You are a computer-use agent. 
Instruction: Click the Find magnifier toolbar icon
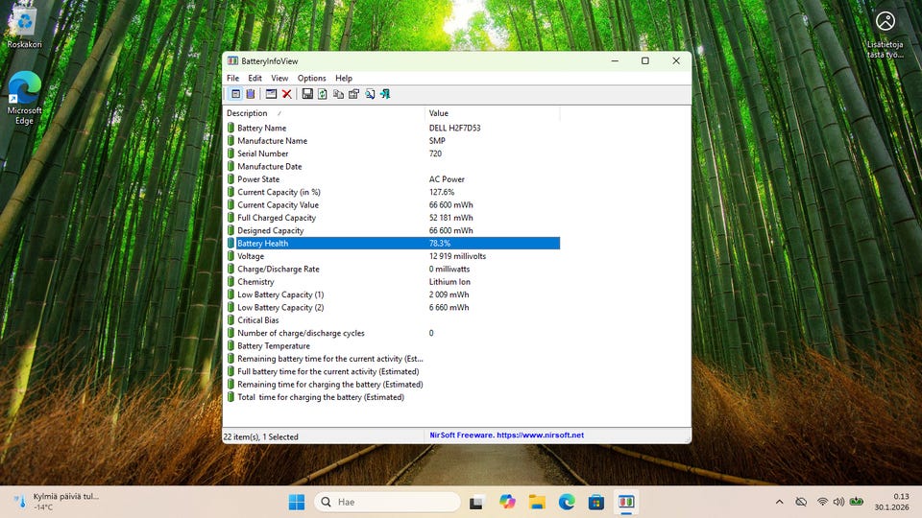point(370,94)
